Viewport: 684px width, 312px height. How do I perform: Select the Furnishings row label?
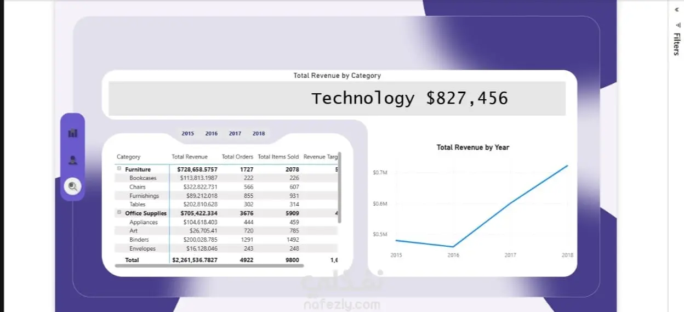pos(144,196)
